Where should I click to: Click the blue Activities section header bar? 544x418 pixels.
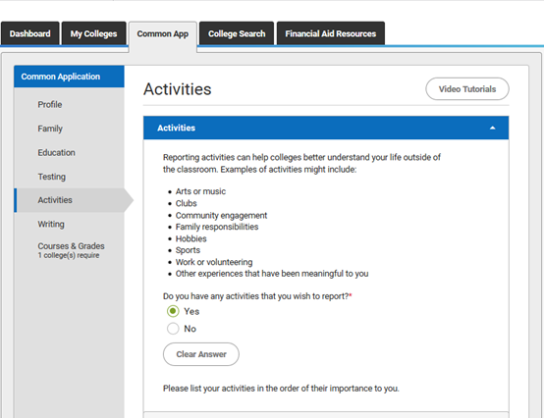pyautogui.click(x=326, y=128)
